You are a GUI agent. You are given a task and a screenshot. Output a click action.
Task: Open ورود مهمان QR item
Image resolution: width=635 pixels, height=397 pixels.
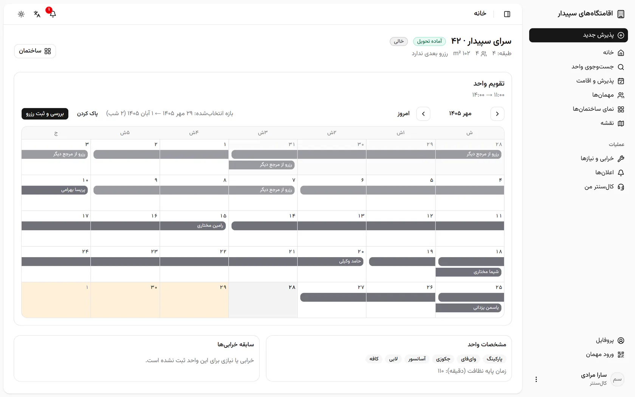point(578,355)
